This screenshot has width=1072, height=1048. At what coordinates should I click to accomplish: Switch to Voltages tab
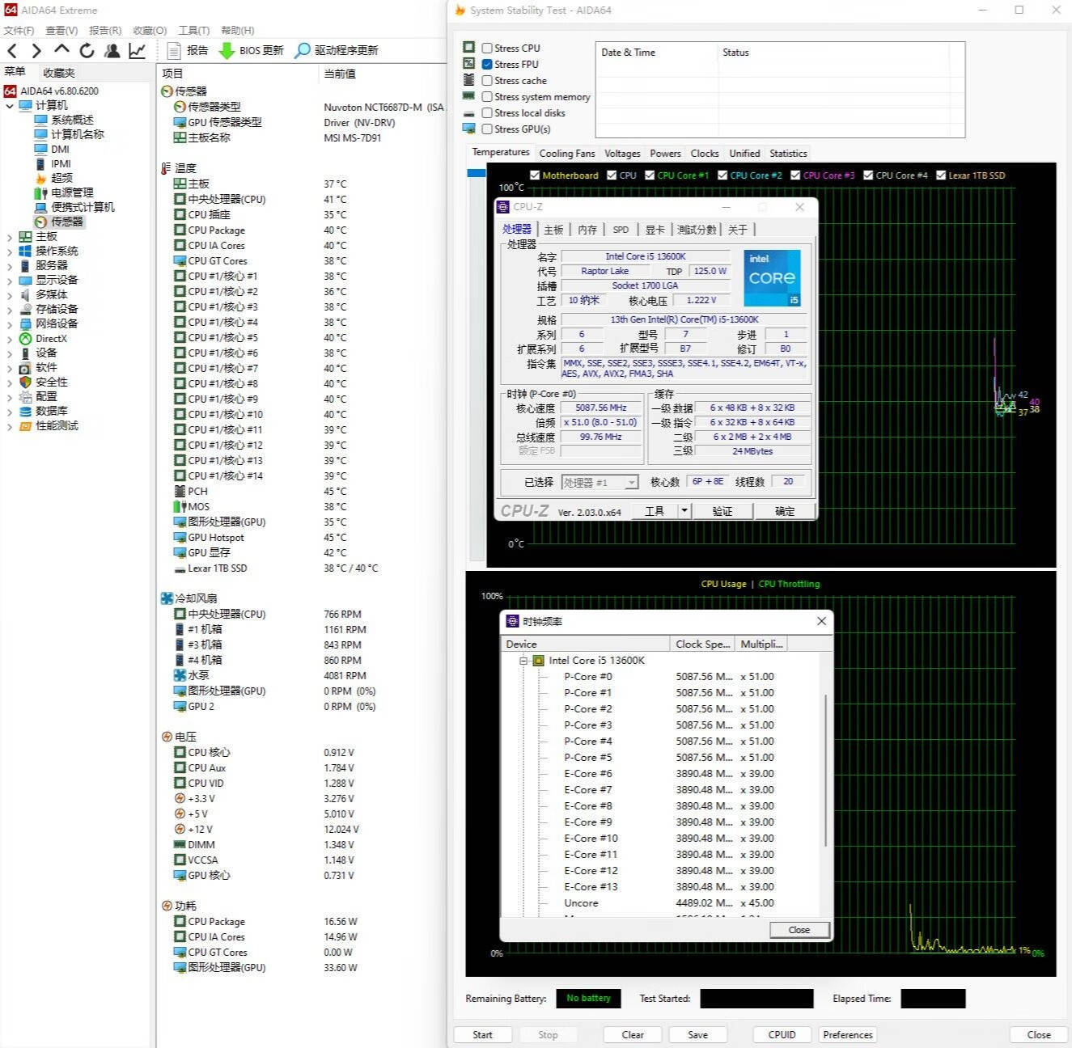(622, 154)
